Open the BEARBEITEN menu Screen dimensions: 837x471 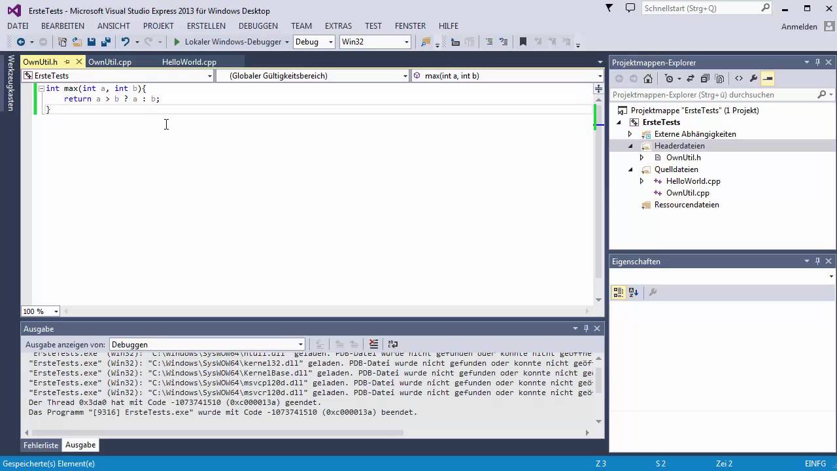tap(63, 26)
